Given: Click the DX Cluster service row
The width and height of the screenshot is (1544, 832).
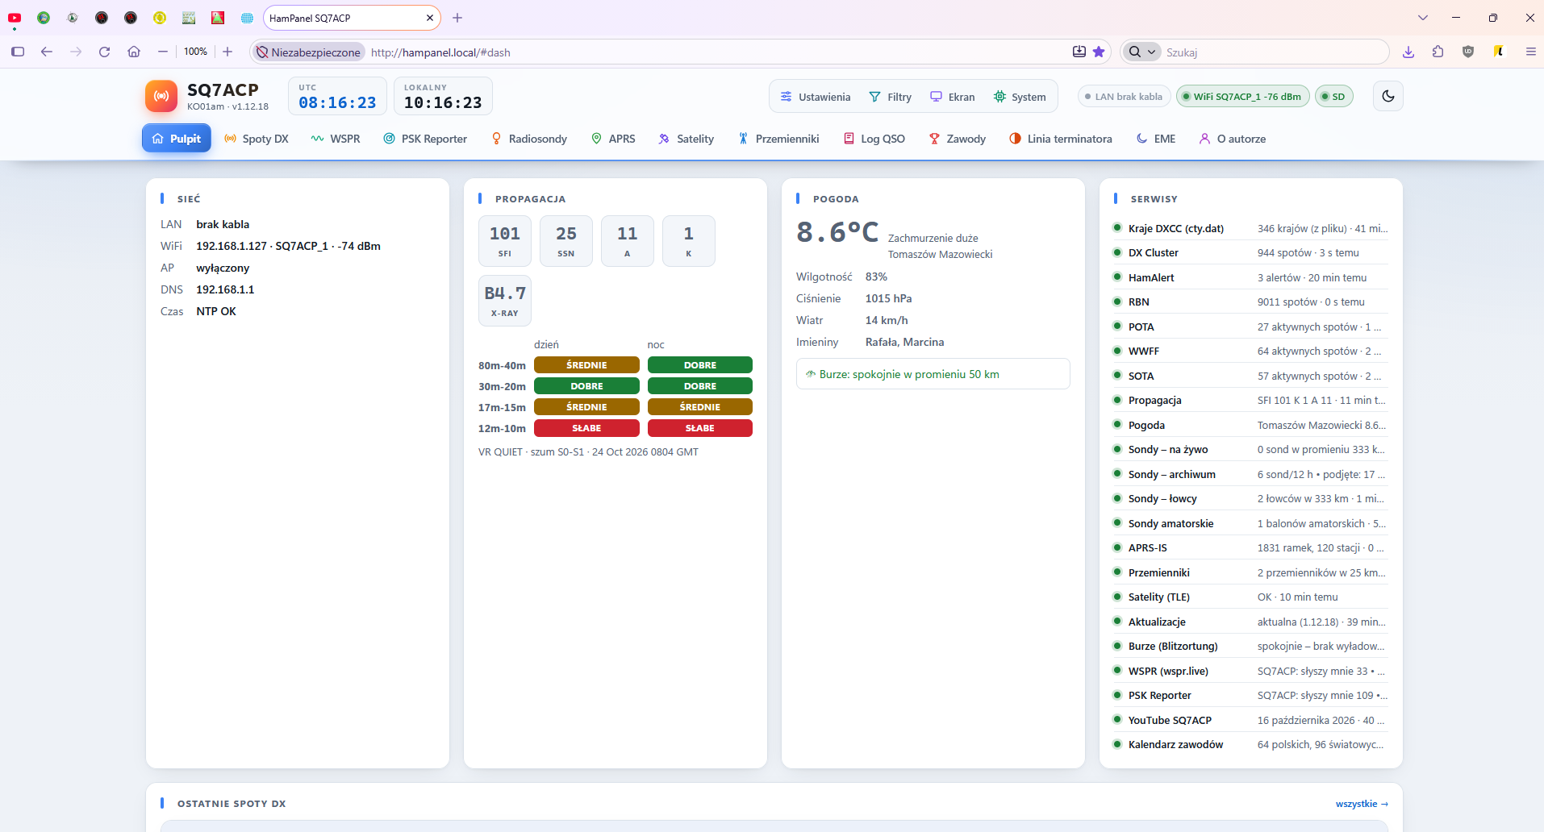Looking at the screenshot, I should pyautogui.click(x=1250, y=252).
